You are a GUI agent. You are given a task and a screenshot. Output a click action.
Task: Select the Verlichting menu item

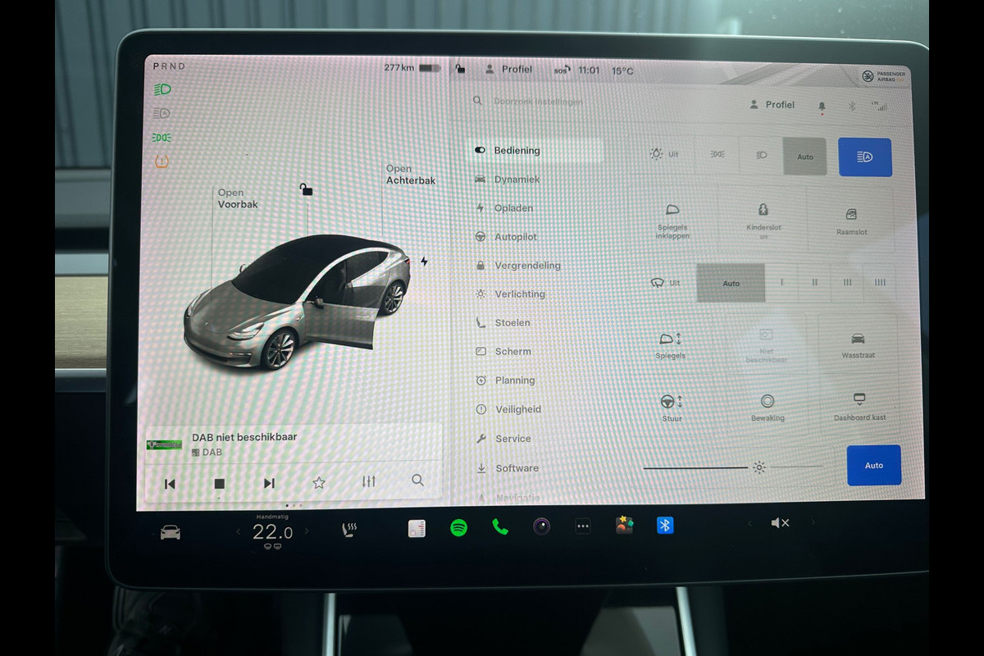tap(519, 294)
